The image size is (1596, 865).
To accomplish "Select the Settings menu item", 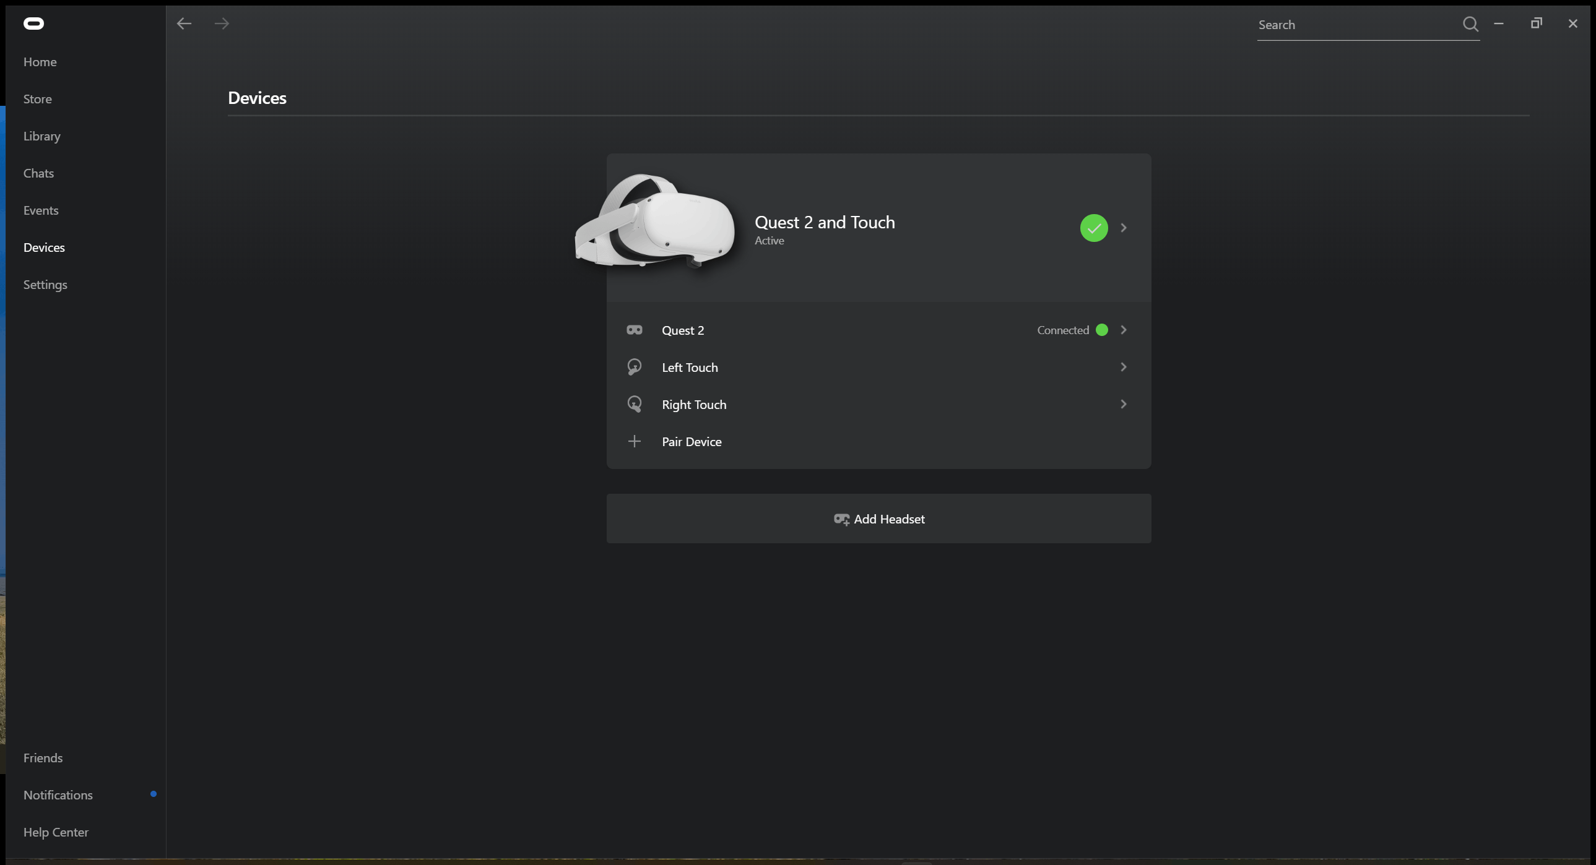I will pyautogui.click(x=45, y=283).
